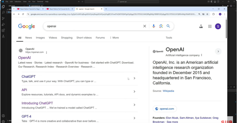
Task: Select VS Code Terminal menu
Action: point(40,2)
